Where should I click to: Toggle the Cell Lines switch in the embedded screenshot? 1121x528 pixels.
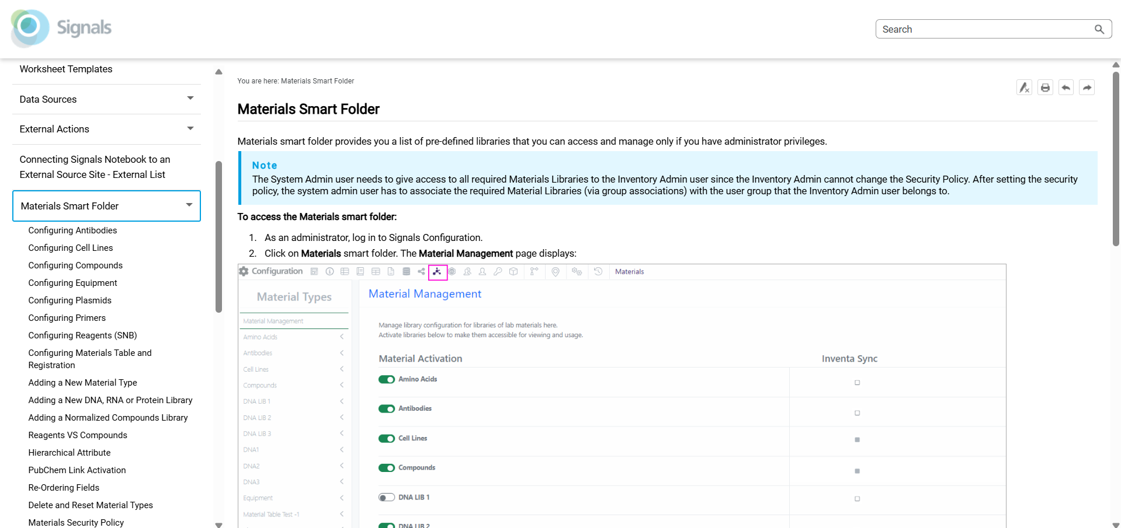point(387,439)
